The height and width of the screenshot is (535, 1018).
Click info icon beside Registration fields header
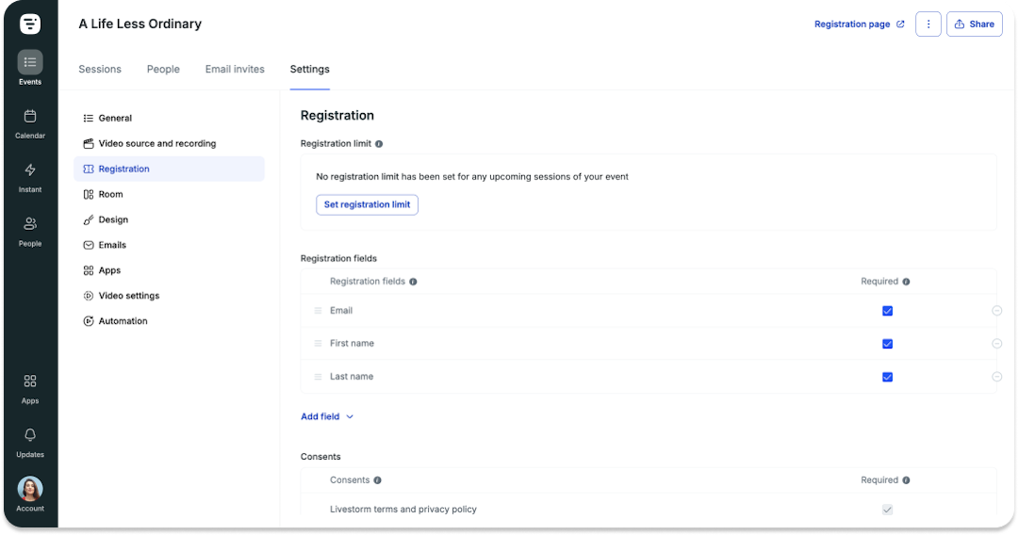(413, 282)
